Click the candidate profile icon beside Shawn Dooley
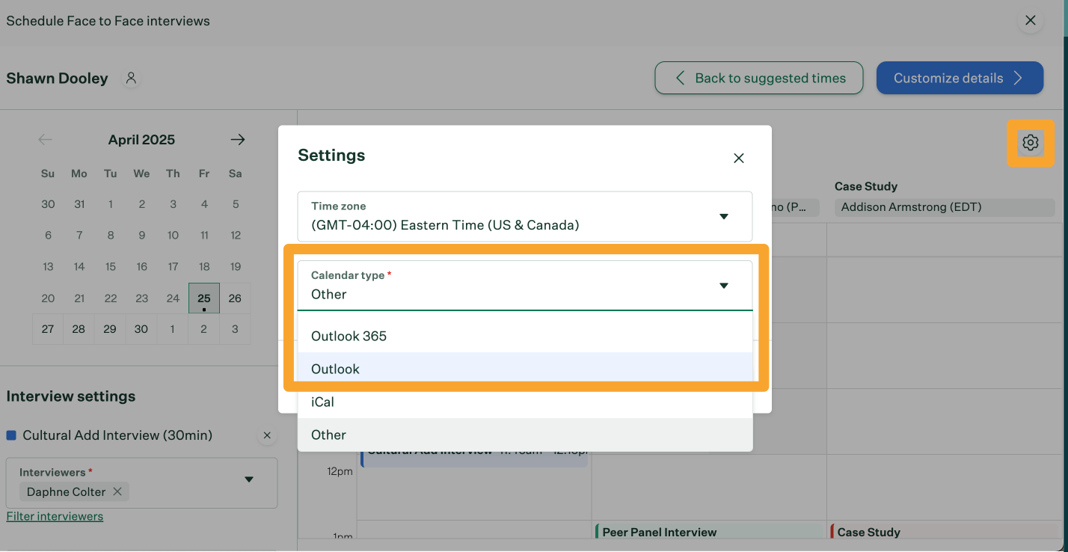Screen dimensions: 1068x552 [x=132, y=78]
